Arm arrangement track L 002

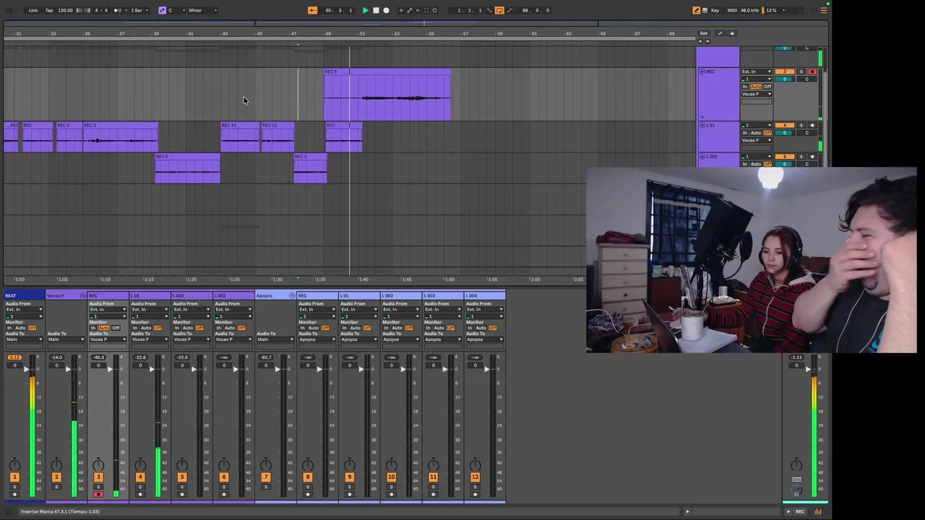(812, 156)
